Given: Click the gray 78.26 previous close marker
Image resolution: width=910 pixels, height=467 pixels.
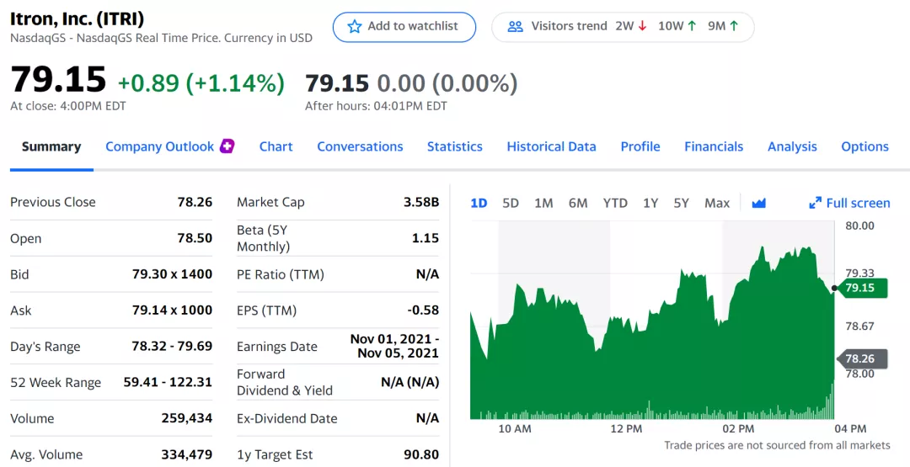Looking at the screenshot, I should pos(863,359).
